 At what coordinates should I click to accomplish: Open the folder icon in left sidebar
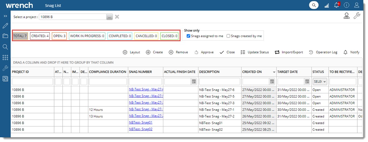(5, 36)
